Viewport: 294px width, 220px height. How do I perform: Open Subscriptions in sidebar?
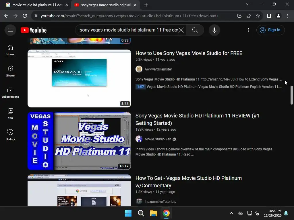click(x=10, y=93)
